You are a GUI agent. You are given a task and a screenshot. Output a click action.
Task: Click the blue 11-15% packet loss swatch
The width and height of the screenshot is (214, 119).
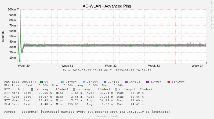(105, 82)
